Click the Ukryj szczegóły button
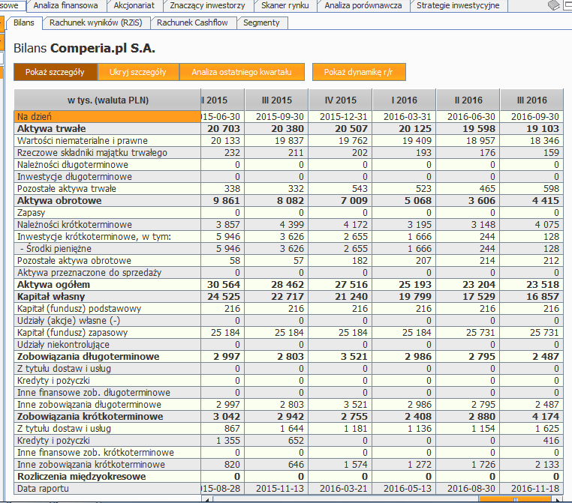The width and height of the screenshot is (572, 503). click(138, 72)
